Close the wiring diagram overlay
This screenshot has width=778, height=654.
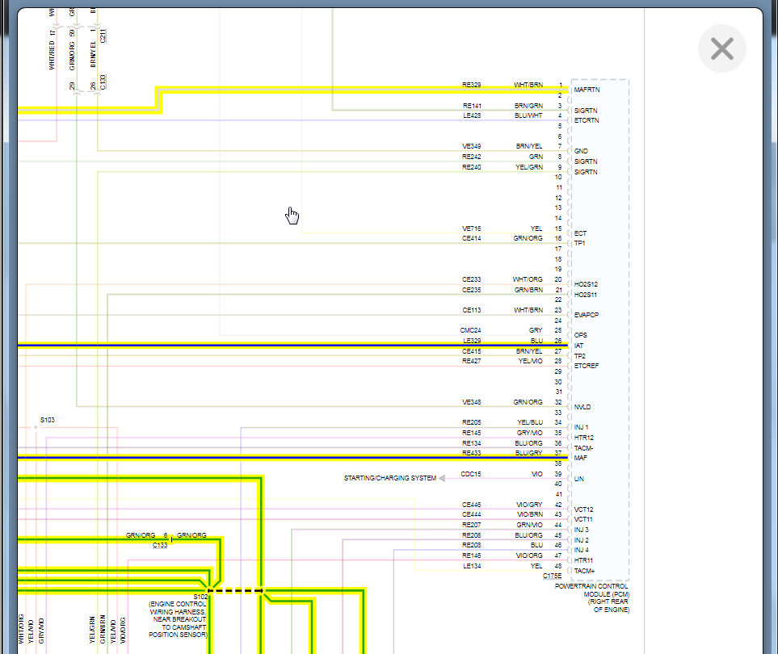[x=722, y=48]
